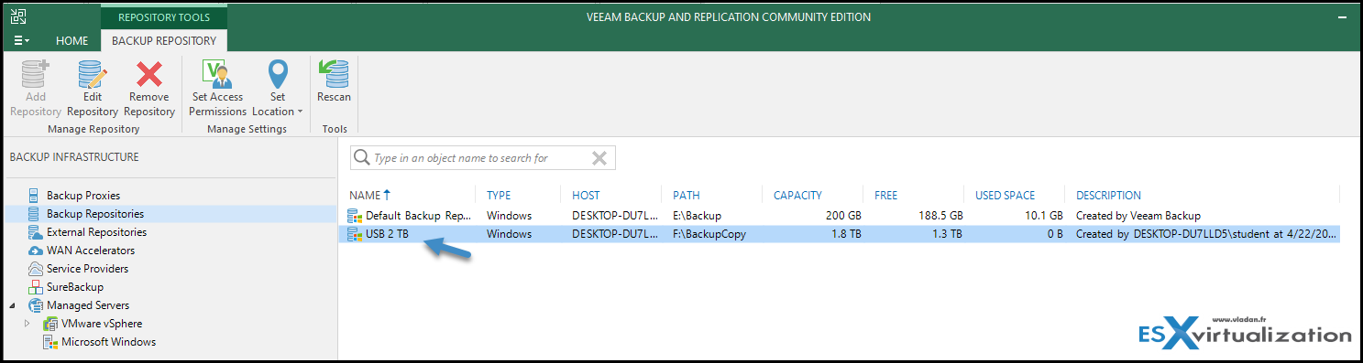Expand the VMware vSphere tree node
Viewport: 1363px width, 363px height.
point(27,324)
